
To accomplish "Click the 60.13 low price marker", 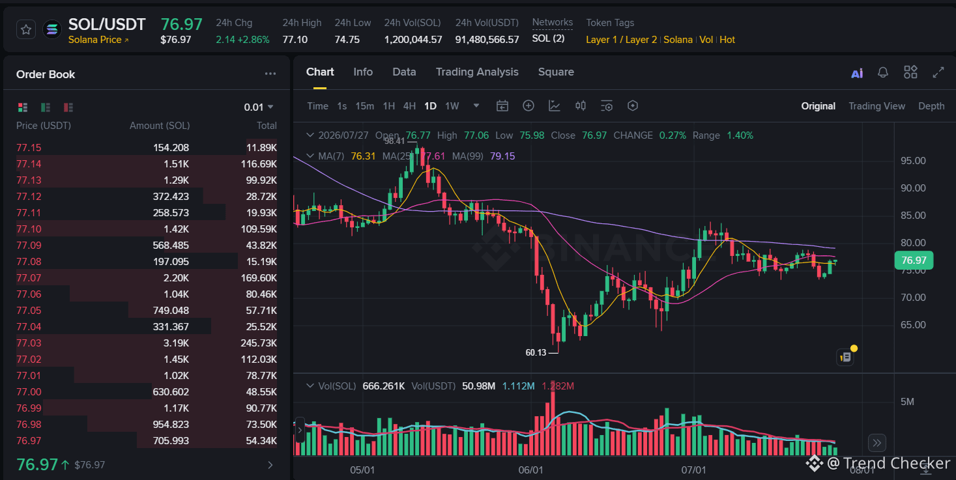I will click(536, 352).
